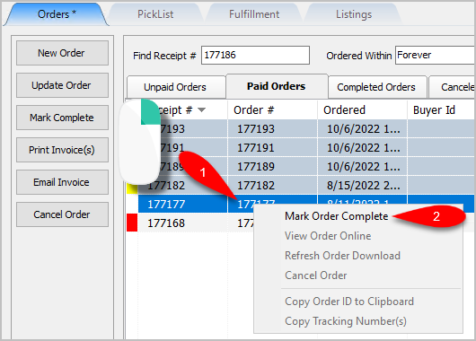Click the Print Invoice(s) button

[x=62, y=150]
